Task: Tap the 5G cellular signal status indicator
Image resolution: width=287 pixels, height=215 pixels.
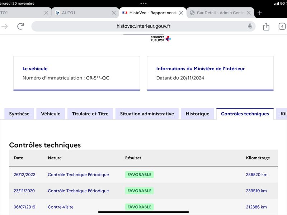Action: click(x=280, y=3)
